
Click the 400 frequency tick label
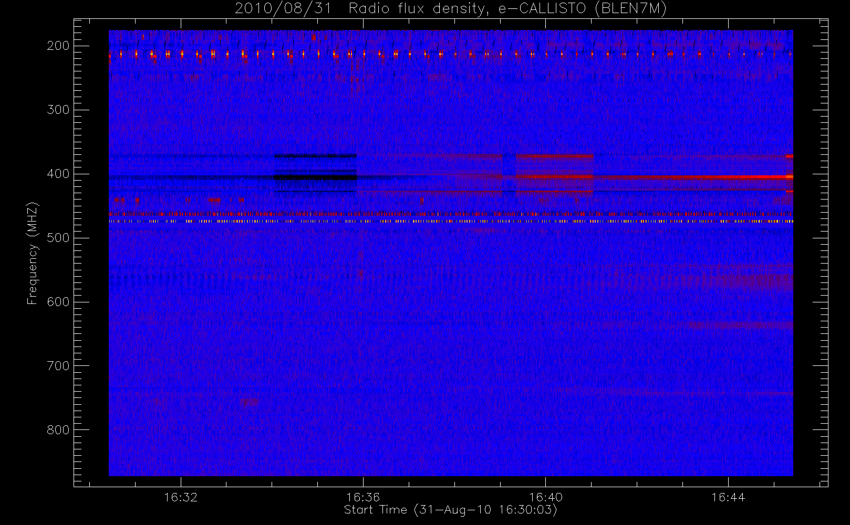click(x=58, y=174)
